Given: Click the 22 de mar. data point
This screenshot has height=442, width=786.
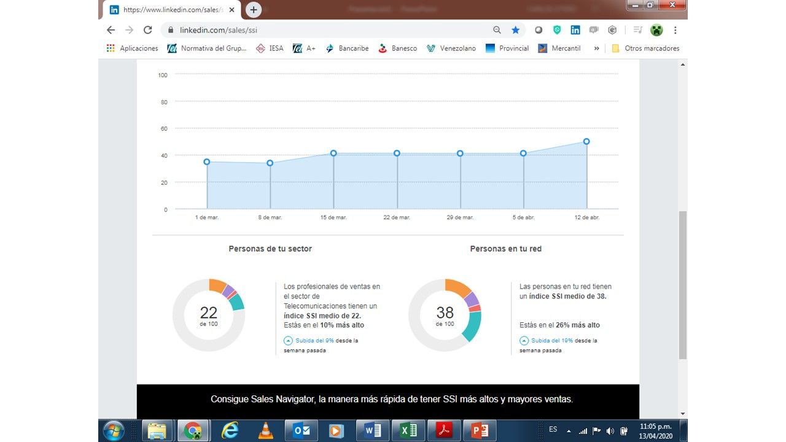Looking at the screenshot, I should (x=397, y=153).
